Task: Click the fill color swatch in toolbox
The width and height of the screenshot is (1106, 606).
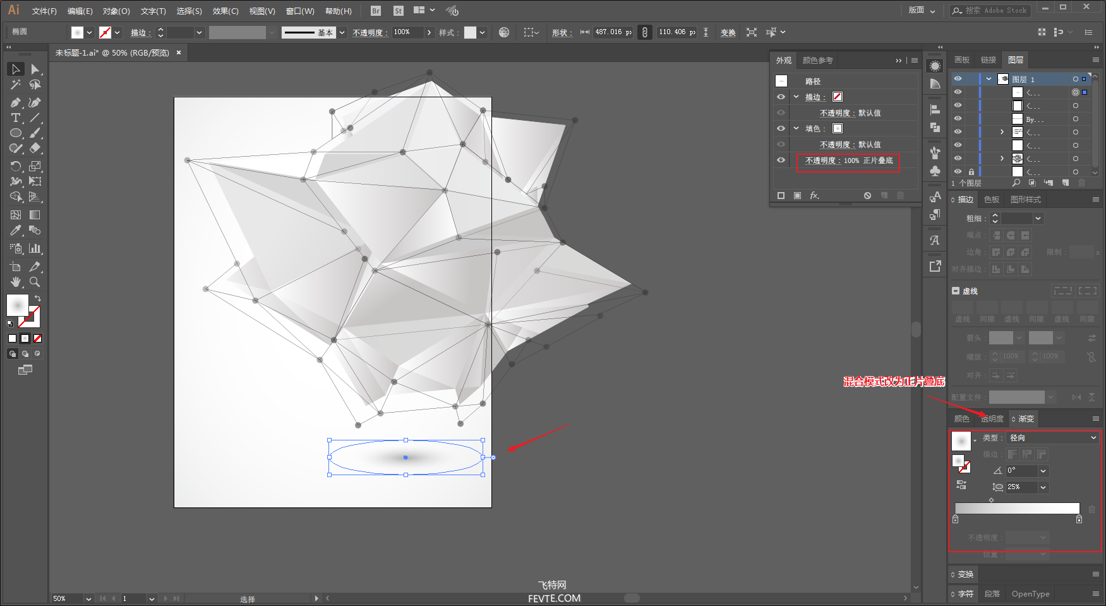Action: 18,305
